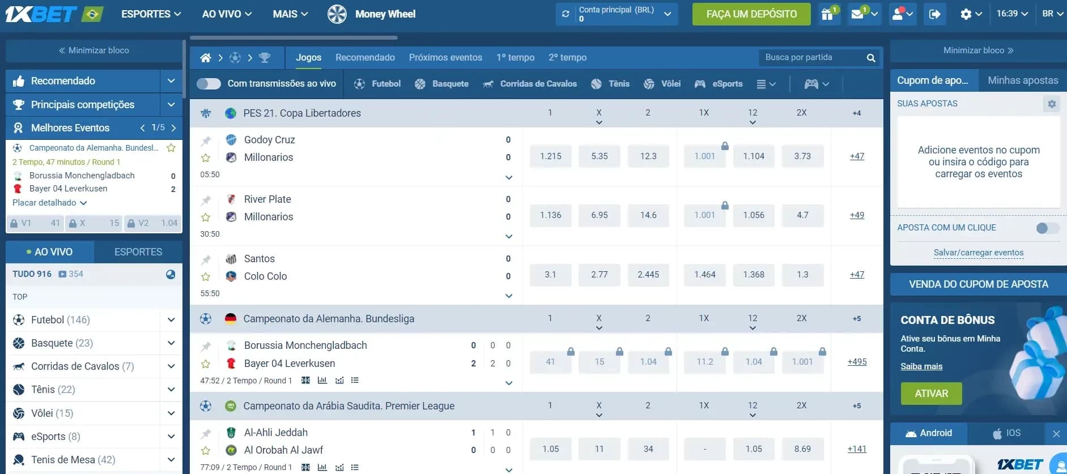Filter by eSports category

tap(719, 84)
